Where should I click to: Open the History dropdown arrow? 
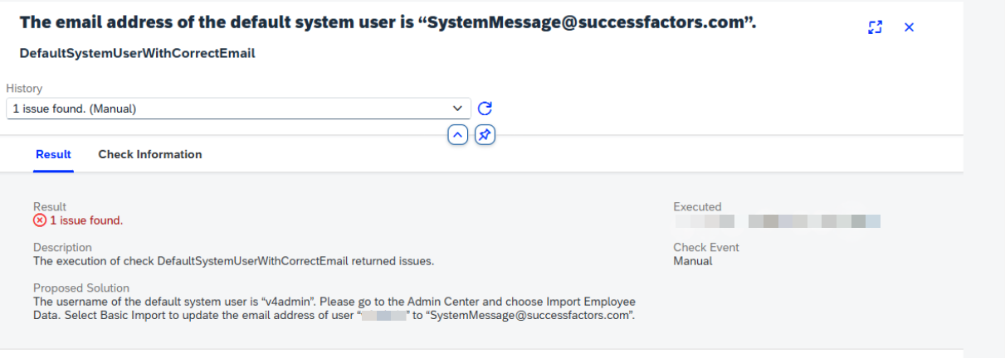point(457,109)
